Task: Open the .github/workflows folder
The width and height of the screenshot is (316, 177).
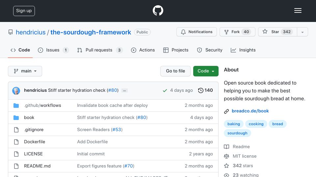Action: pos(42,105)
